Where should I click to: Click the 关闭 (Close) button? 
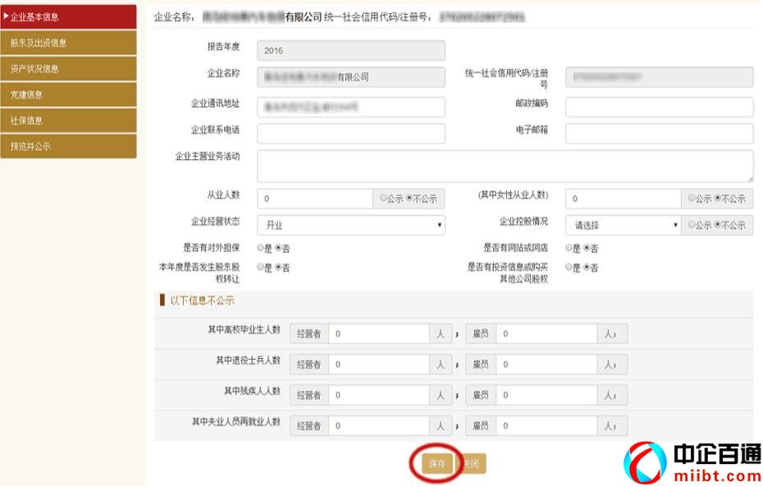[473, 462]
